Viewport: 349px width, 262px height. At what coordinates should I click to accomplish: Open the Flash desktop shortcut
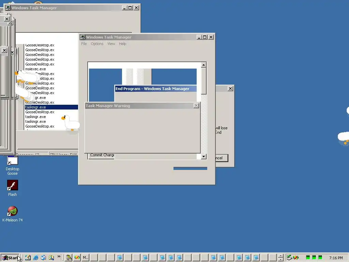point(13,188)
